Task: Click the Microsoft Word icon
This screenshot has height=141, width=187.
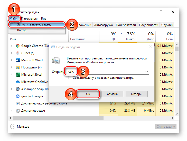Action: (x=18, y=60)
